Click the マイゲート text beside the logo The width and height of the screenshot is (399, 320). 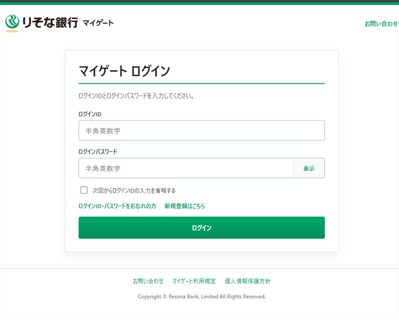98,23
